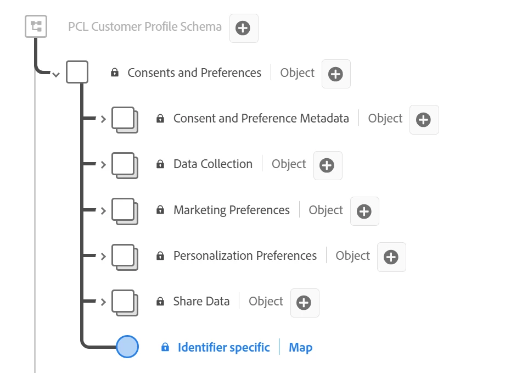
Task: Click the blue Identifier specific circle node
Action: pos(127,347)
